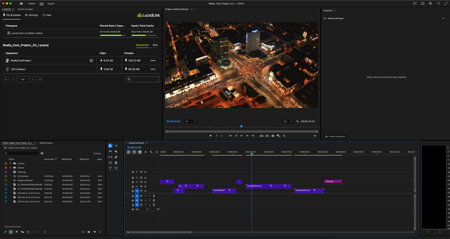Click the pencil icon in Project panel
450x239 pixels.
click(x=5, y=232)
